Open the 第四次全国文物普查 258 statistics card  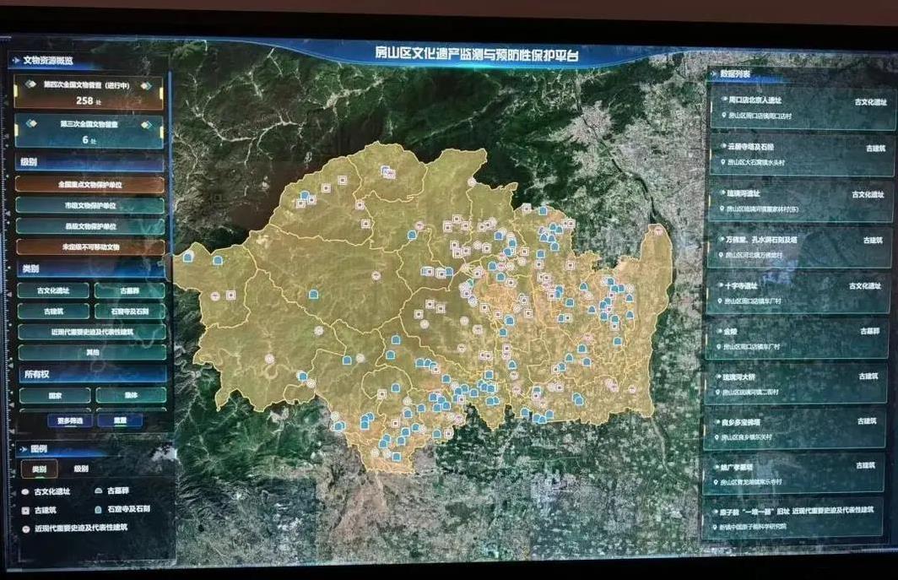pos(89,93)
